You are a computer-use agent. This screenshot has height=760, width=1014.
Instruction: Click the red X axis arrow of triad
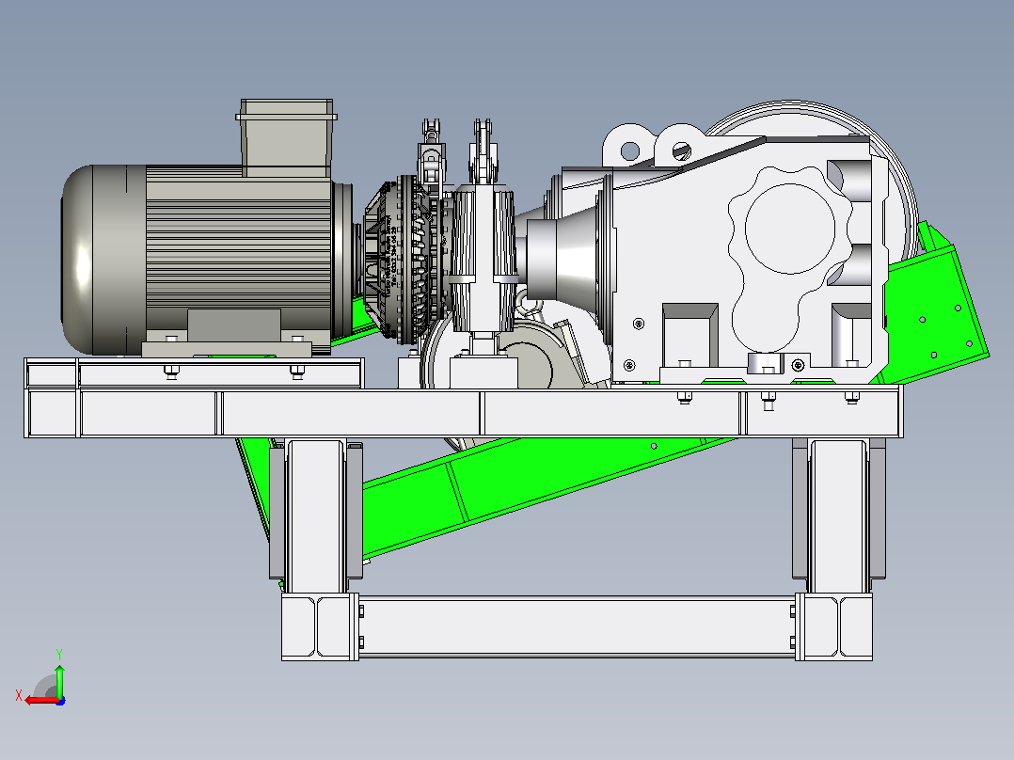(x=40, y=701)
